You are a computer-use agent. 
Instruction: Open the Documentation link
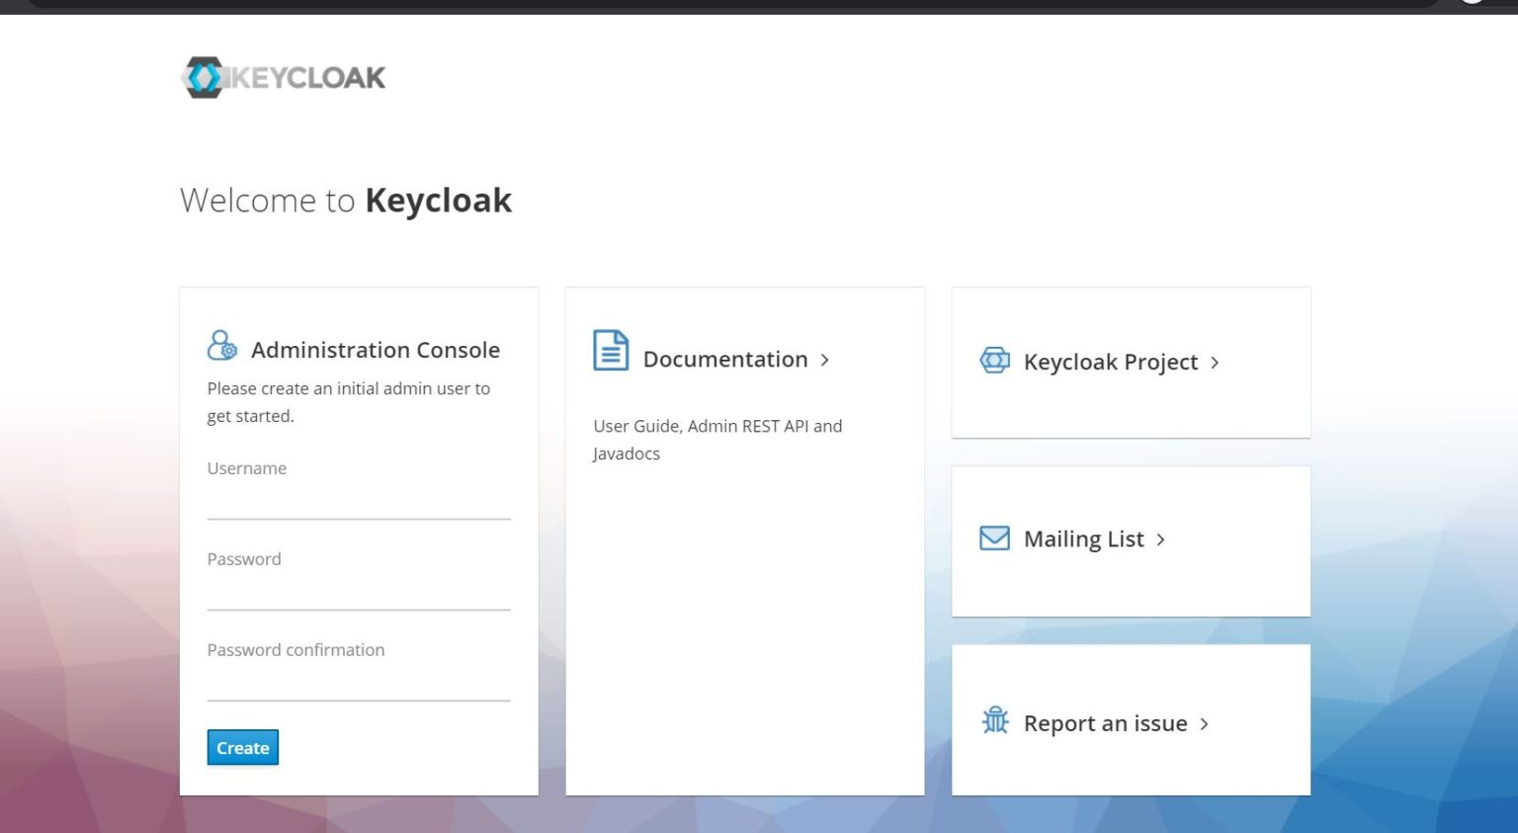pyautogui.click(x=725, y=359)
